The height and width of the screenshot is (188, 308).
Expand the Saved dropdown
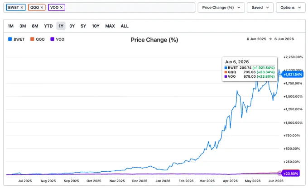(x=260, y=7)
